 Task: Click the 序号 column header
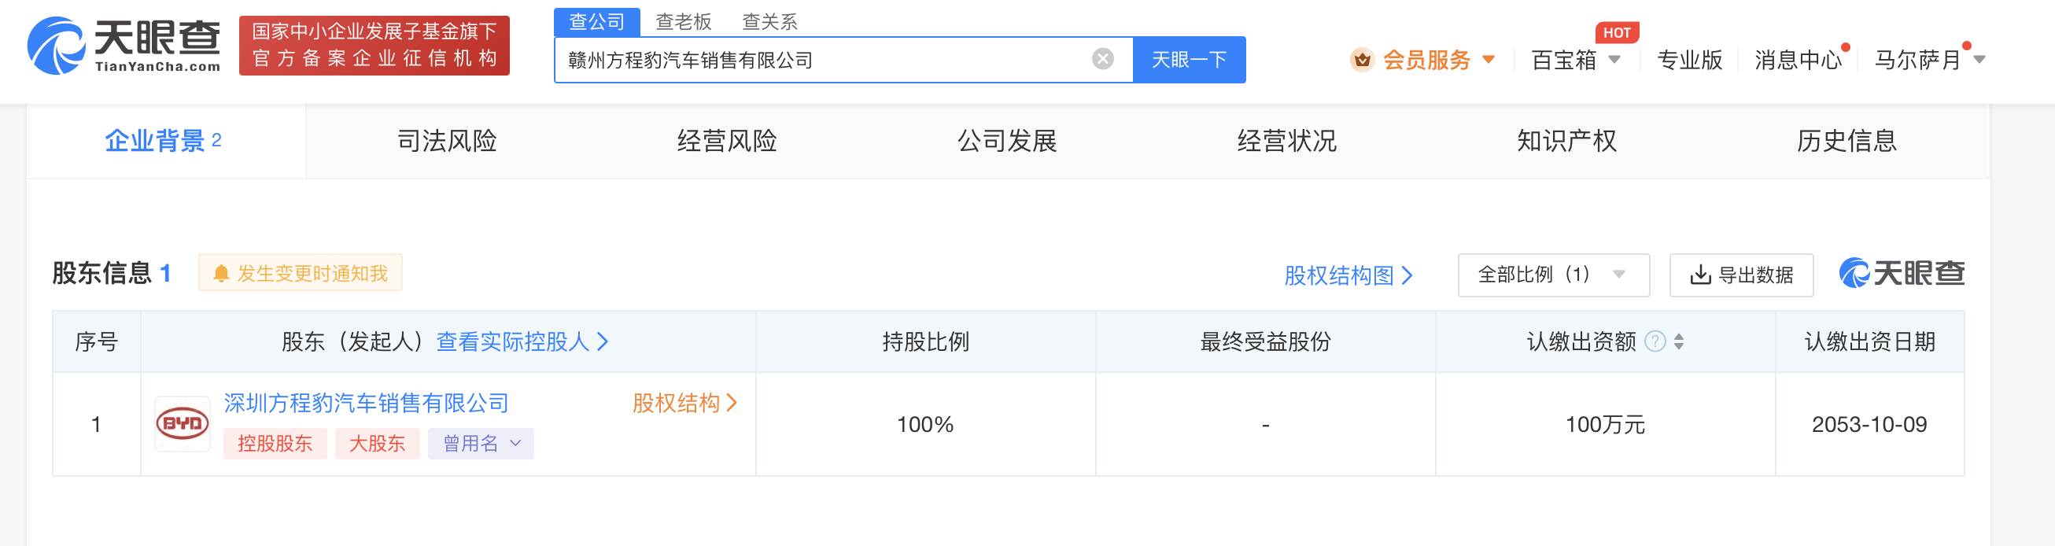[x=97, y=341]
